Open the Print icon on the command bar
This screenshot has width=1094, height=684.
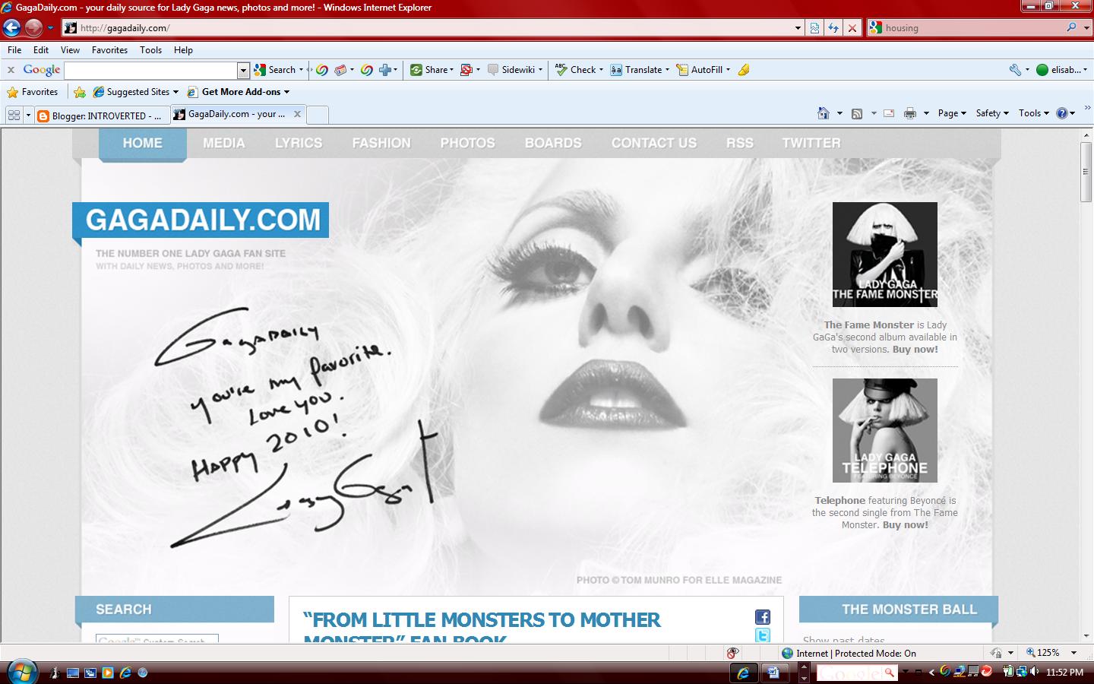click(x=909, y=112)
